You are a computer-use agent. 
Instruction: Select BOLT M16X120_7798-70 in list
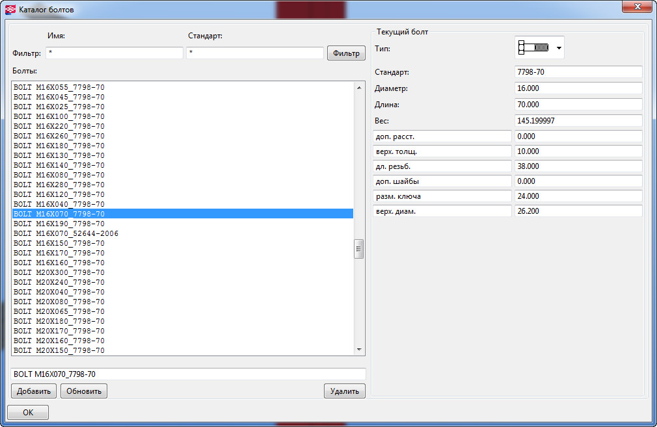(x=183, y=194)
